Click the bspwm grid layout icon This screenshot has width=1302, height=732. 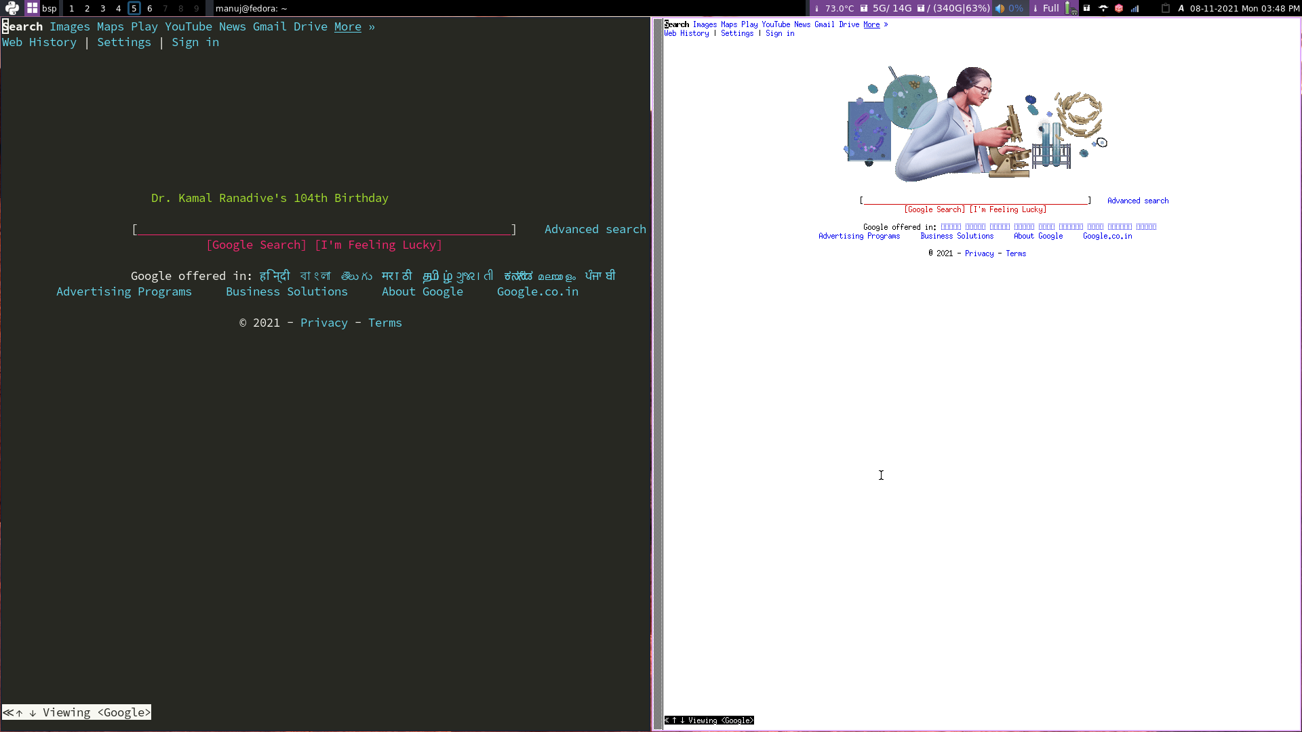click(x=32, y=8)
